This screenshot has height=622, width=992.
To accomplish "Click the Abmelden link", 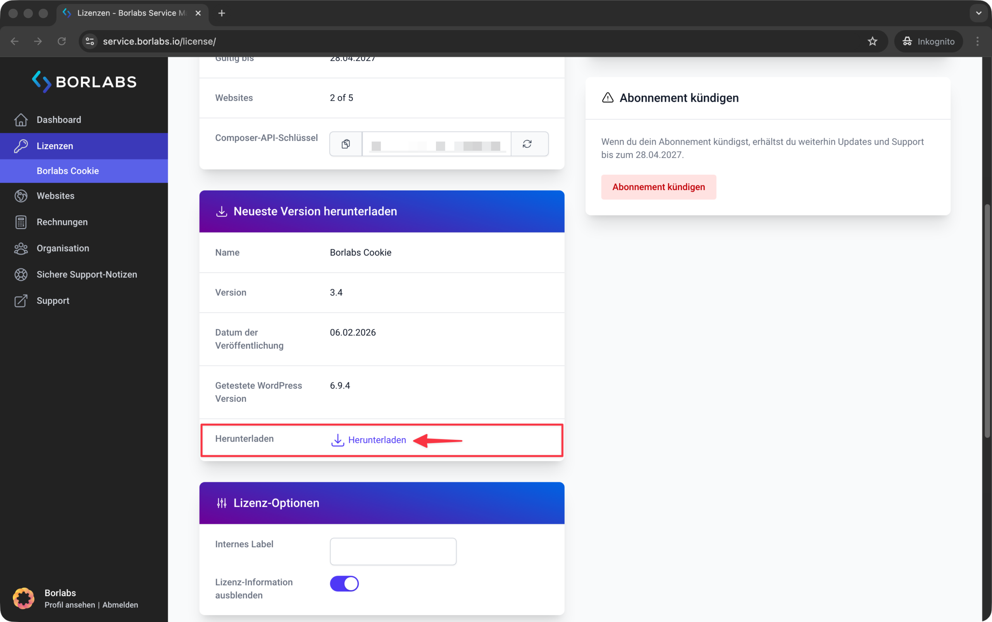I will coord(120,605).
